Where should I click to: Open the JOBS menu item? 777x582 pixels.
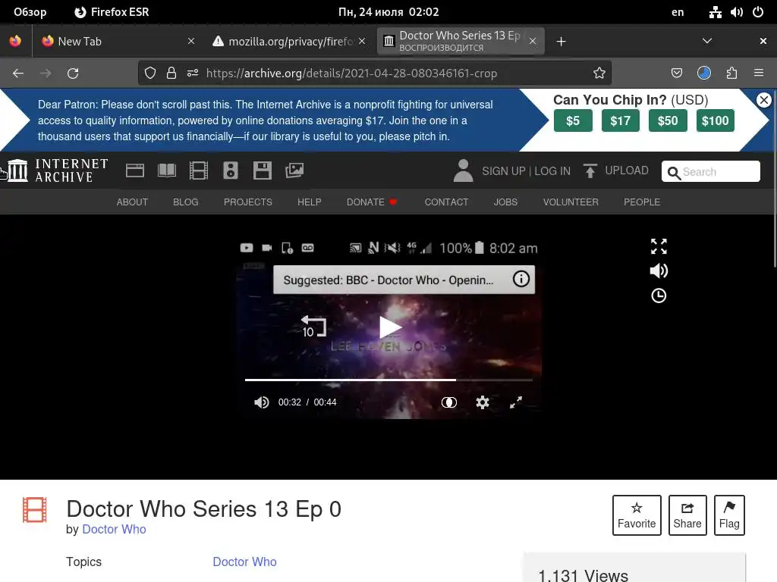pyautogui.click(x=505, y=202)
